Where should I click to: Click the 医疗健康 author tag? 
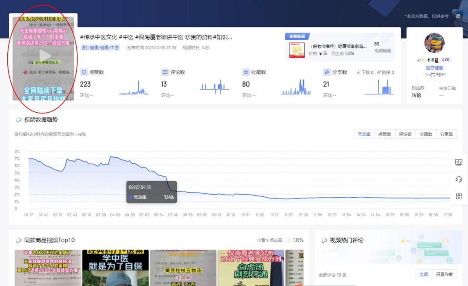435,68
